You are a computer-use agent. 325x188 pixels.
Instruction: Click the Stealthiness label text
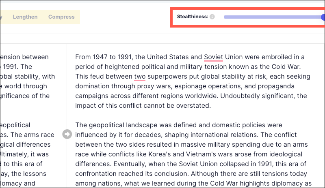pos(193,17)
